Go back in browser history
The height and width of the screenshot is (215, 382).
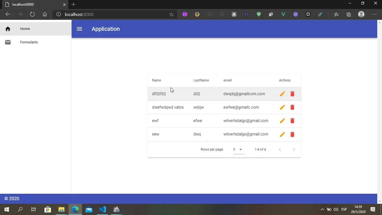tap(8, 14)
